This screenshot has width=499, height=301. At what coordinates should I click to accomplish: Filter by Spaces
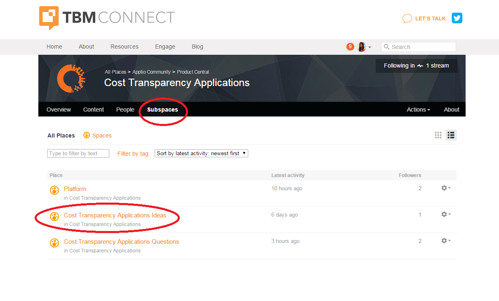pos(97,135)
